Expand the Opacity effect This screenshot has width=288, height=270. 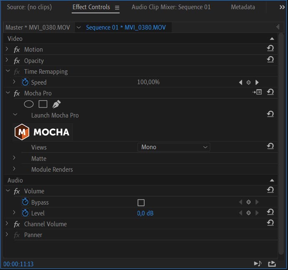click(x=7, y=60)
